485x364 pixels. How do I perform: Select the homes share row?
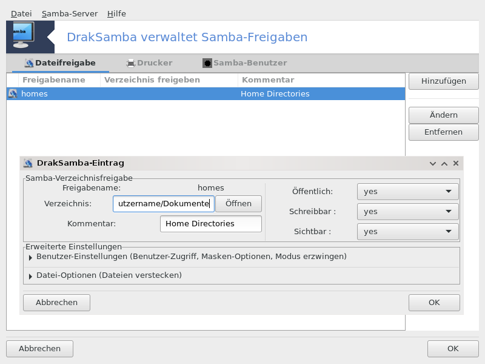(206, 93)
